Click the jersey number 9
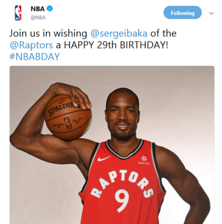The image size is (222, 224). 122,201
